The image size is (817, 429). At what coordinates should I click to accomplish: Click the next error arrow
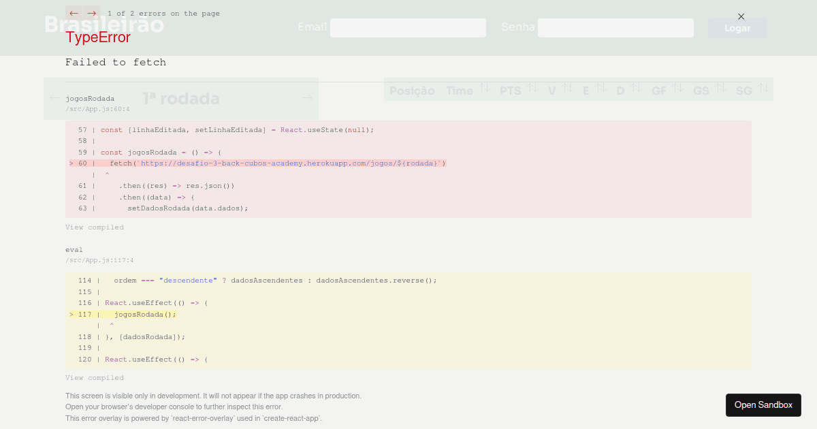point(91,13)
